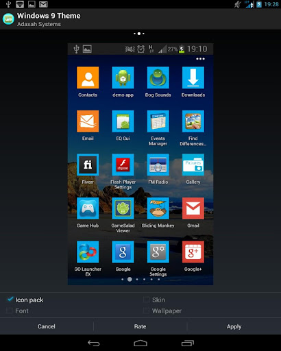This screenshot has width=281, height=351.
Task: Open the three-dot overflow menu in preview
Action: click(200, 59)
